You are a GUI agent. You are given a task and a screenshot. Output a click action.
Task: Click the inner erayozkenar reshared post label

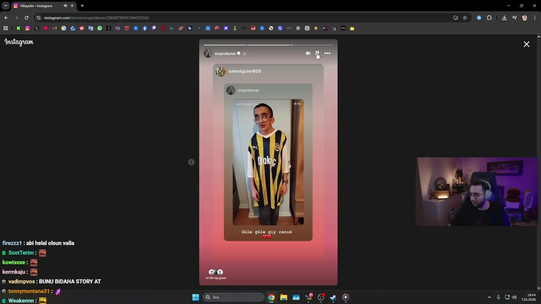[248, 90]
